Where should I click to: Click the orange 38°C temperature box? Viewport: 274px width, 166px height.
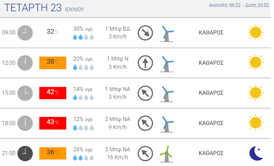[53, 63]
